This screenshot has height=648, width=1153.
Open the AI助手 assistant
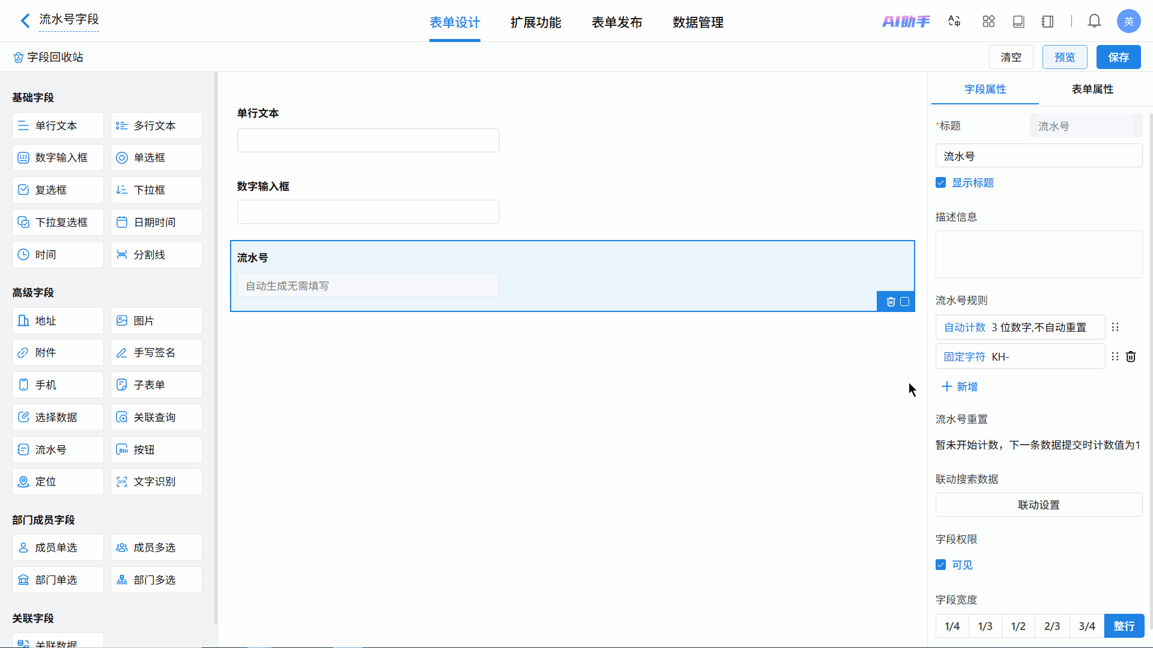pos(906,22)
